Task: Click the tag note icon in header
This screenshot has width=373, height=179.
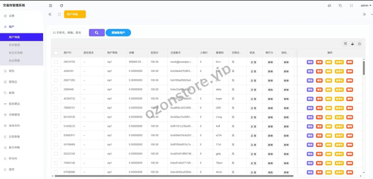Action: point(340,6)
